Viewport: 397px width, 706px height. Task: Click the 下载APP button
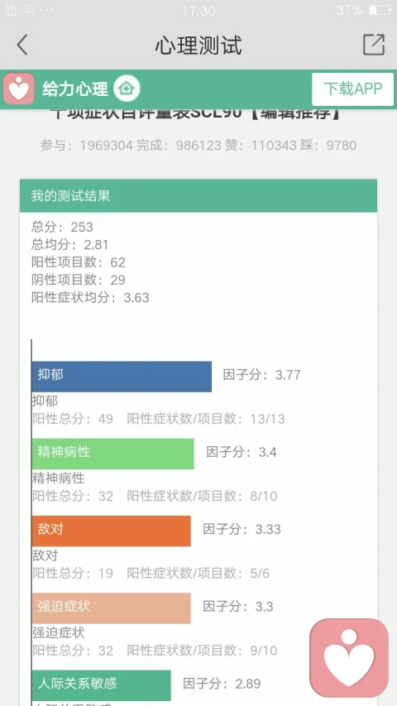(x=353, y=89)
